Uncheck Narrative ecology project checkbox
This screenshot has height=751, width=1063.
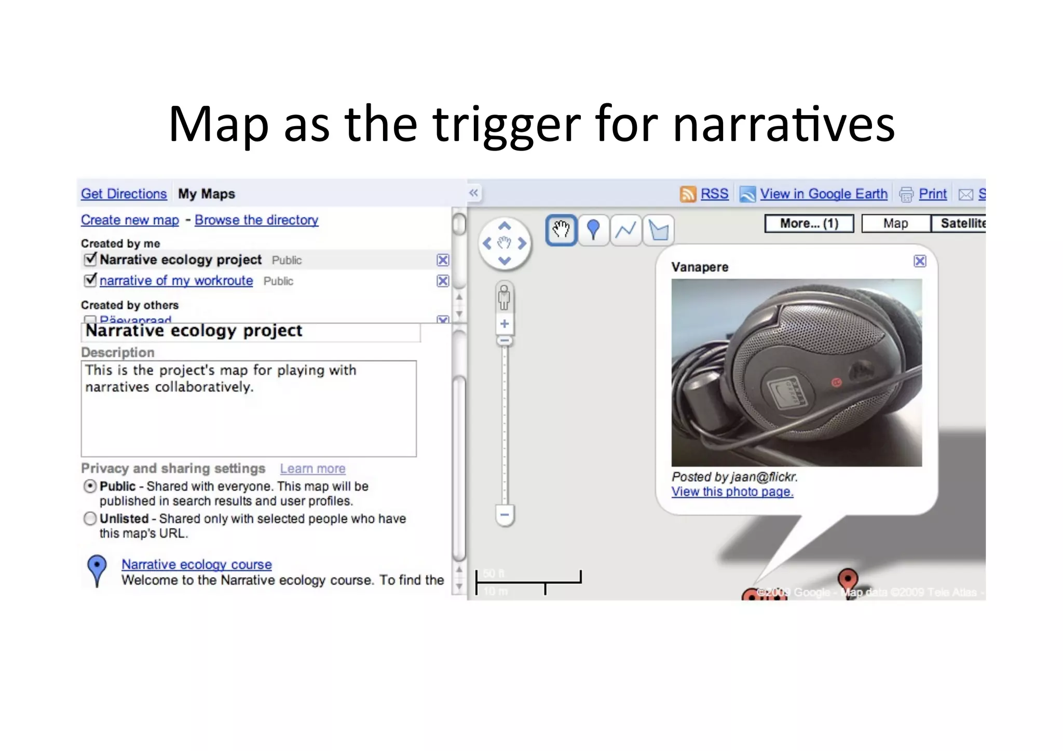[90, 258]
